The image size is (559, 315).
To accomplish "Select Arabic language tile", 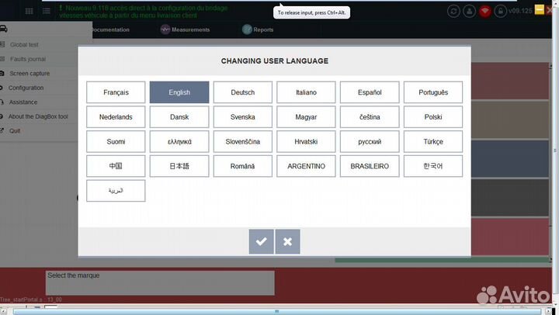I will [x=116, y=191].
